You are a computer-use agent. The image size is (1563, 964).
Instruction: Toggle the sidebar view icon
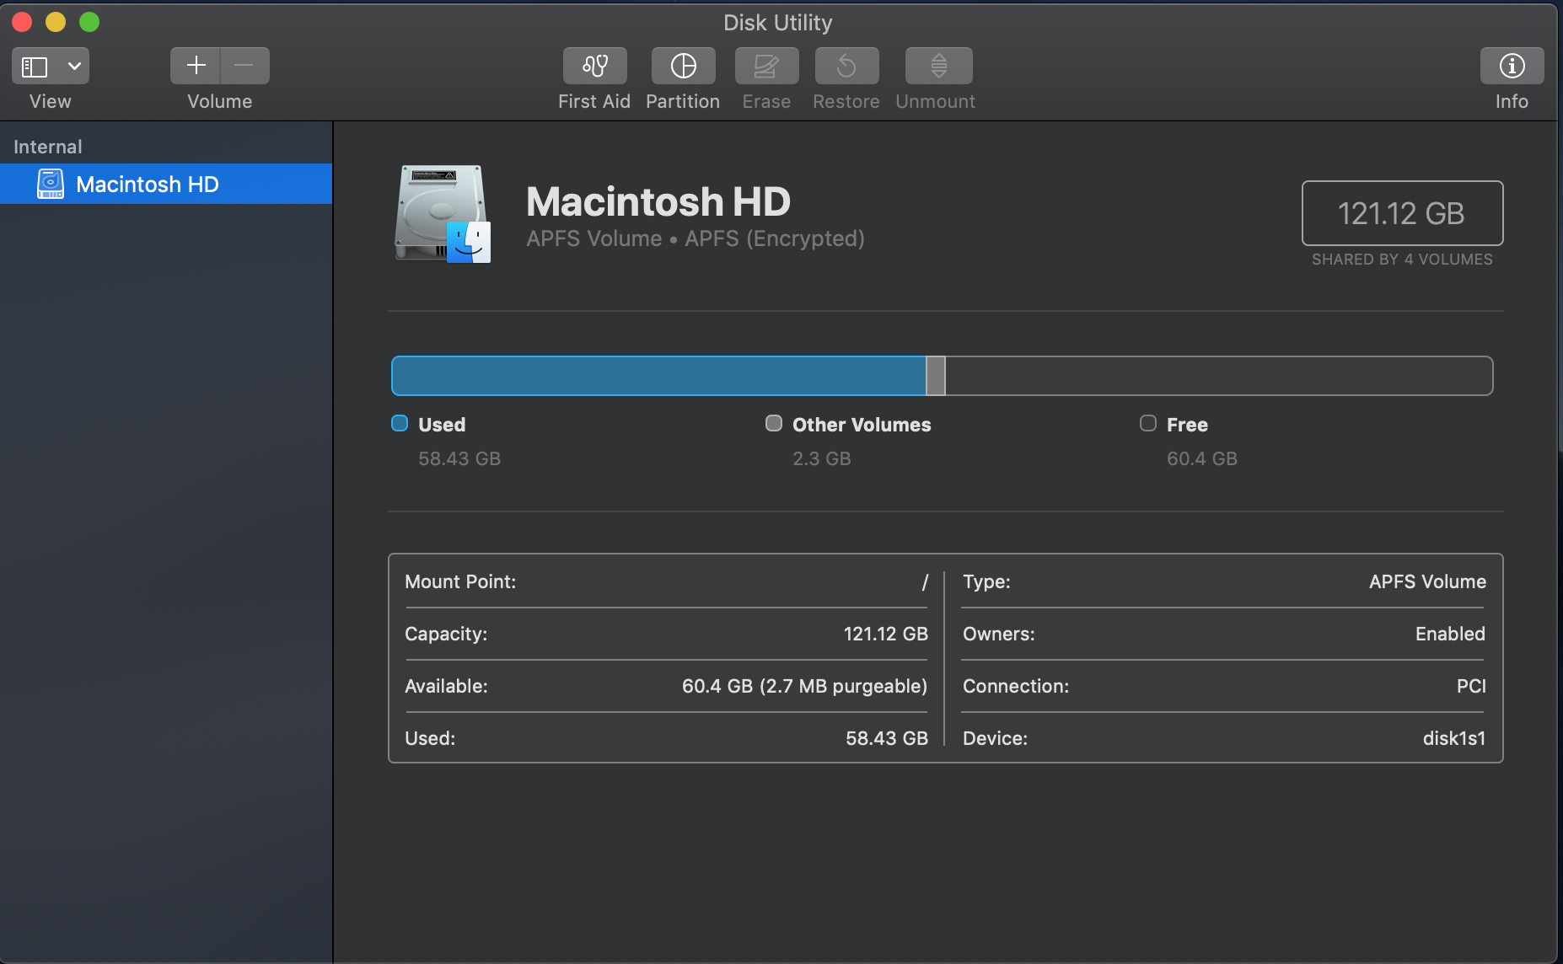(x=35, y=66)
